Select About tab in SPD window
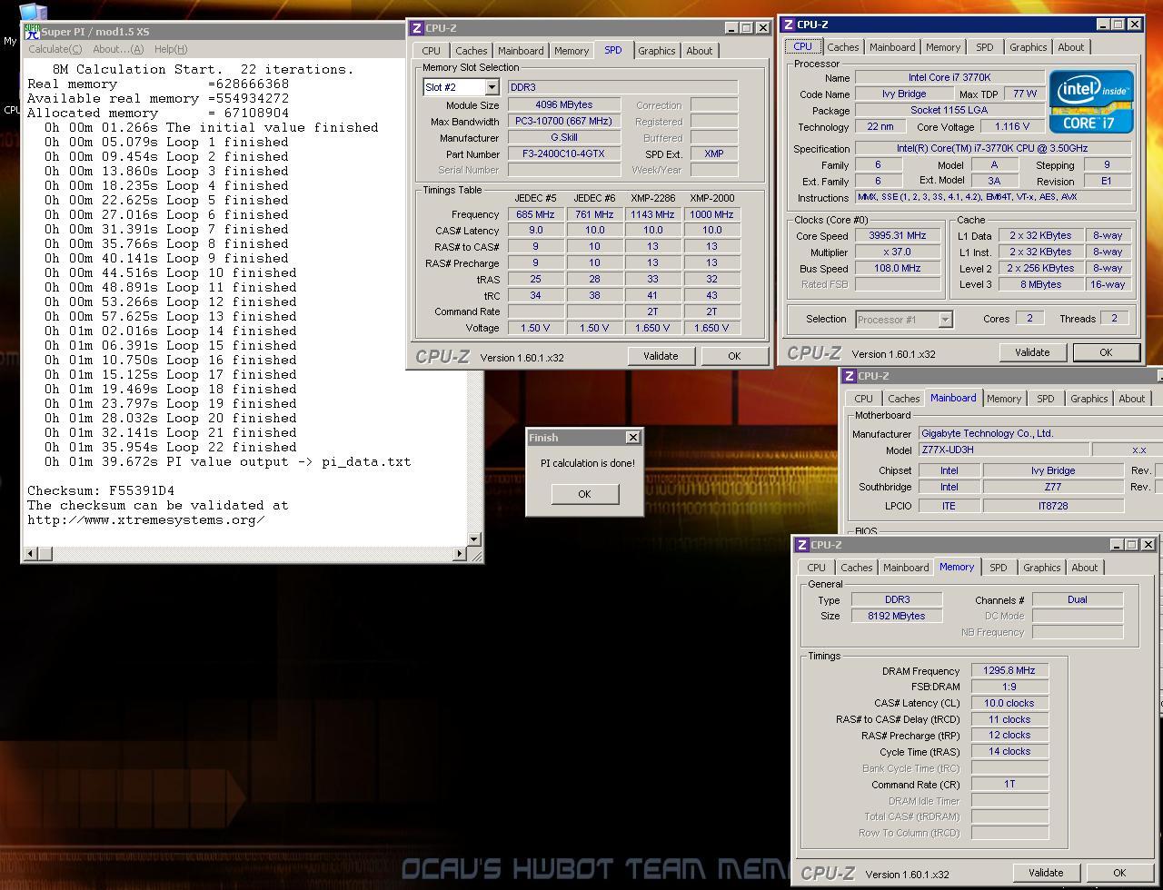 coord(700,51)
